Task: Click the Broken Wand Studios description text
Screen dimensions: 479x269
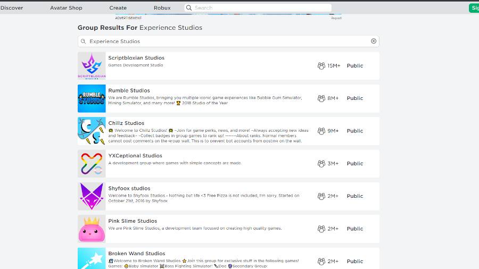Action: (x=203, y=263)
